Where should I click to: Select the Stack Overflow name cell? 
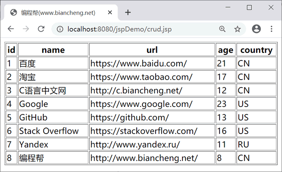53,131
